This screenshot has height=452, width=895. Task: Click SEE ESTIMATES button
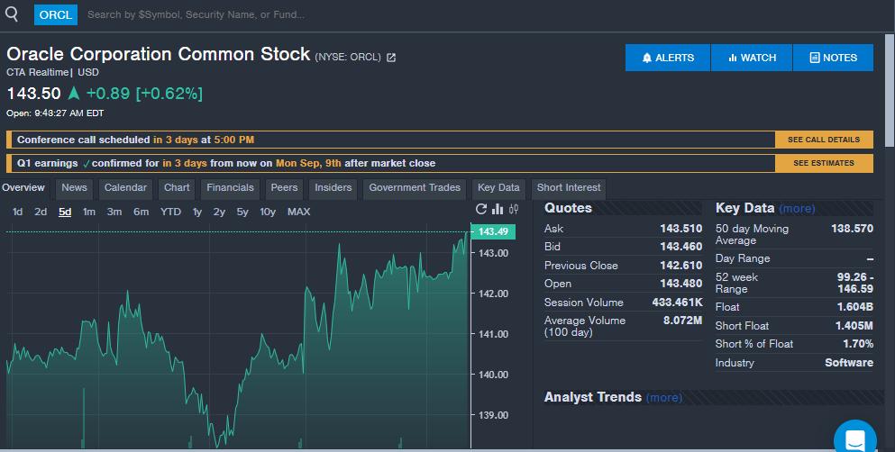click(824, 163)
